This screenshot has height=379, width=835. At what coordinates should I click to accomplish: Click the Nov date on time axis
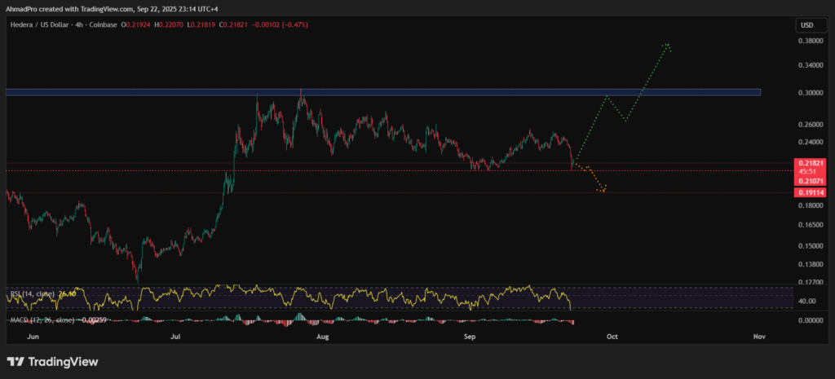pyautogui.click(x=759, y=335)
